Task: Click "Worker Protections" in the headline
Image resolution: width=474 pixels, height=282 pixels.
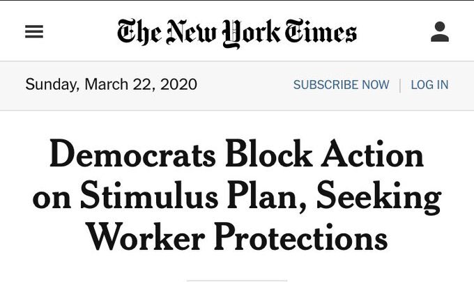Action: tap(237, 239)
